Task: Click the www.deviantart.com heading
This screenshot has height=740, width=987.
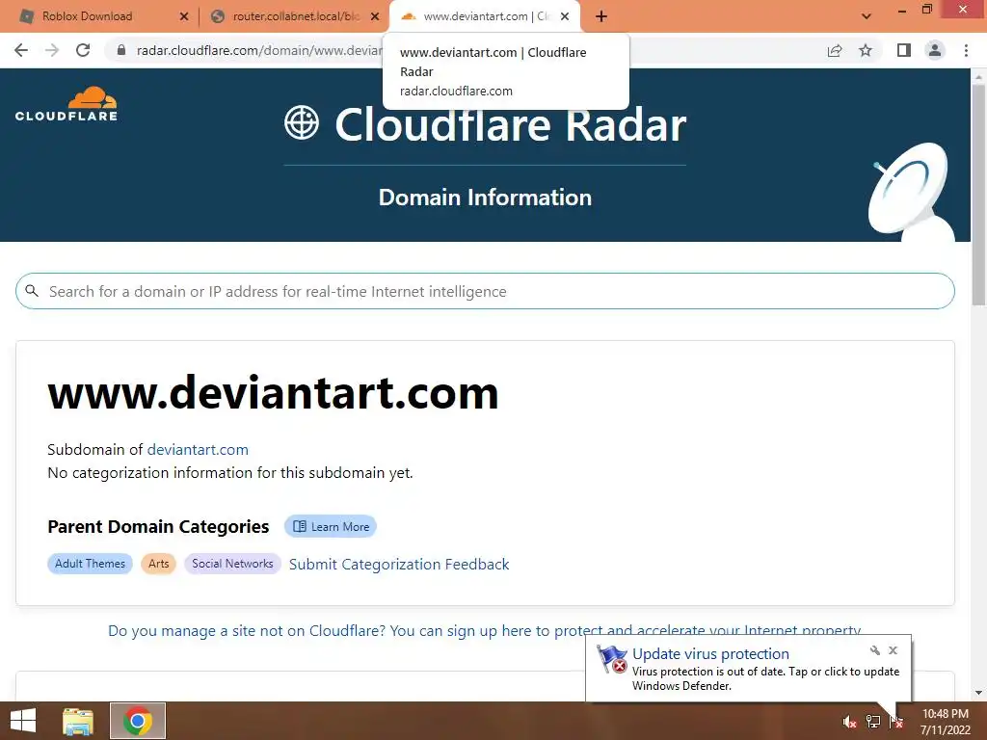Action: (x=273, y=393)
